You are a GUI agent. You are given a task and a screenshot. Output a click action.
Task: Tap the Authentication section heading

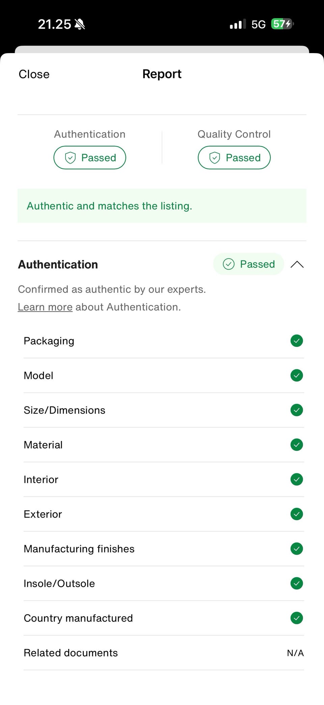click(x=58, y=264)
